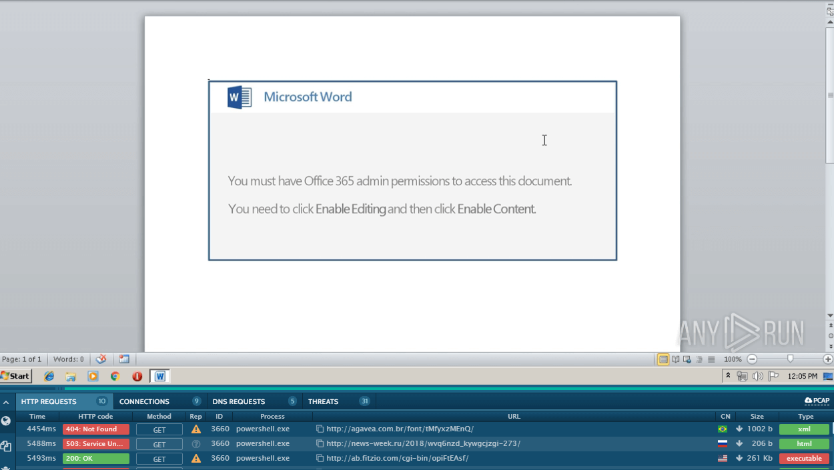This screenshot has height=470, width=834.
Task: Click the Start button
Action: point(16,376)
